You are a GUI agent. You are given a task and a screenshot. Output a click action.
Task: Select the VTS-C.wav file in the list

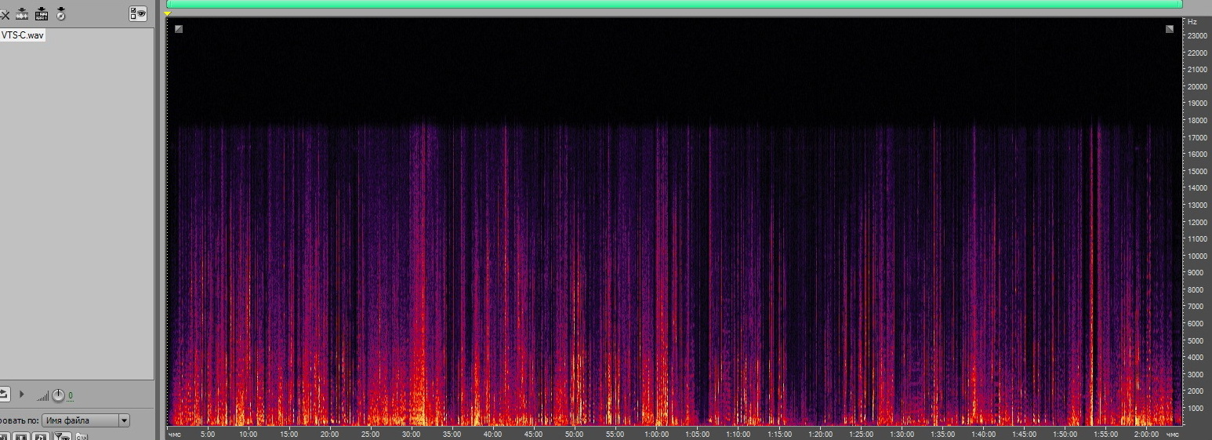[x=23, y=35]
